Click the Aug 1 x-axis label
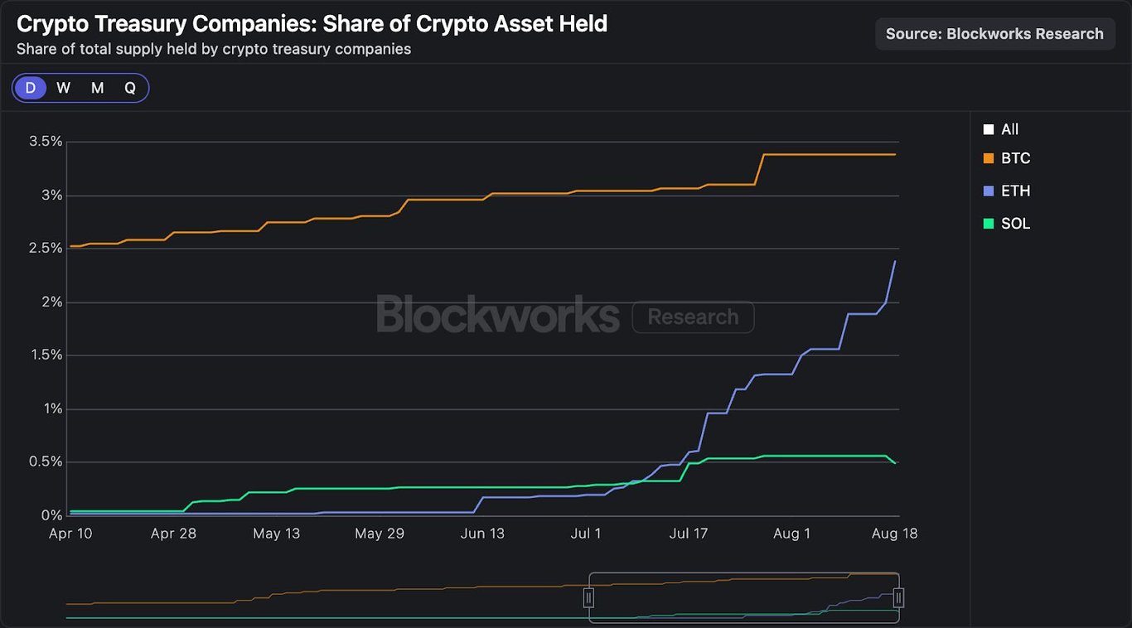 (791, 534)
